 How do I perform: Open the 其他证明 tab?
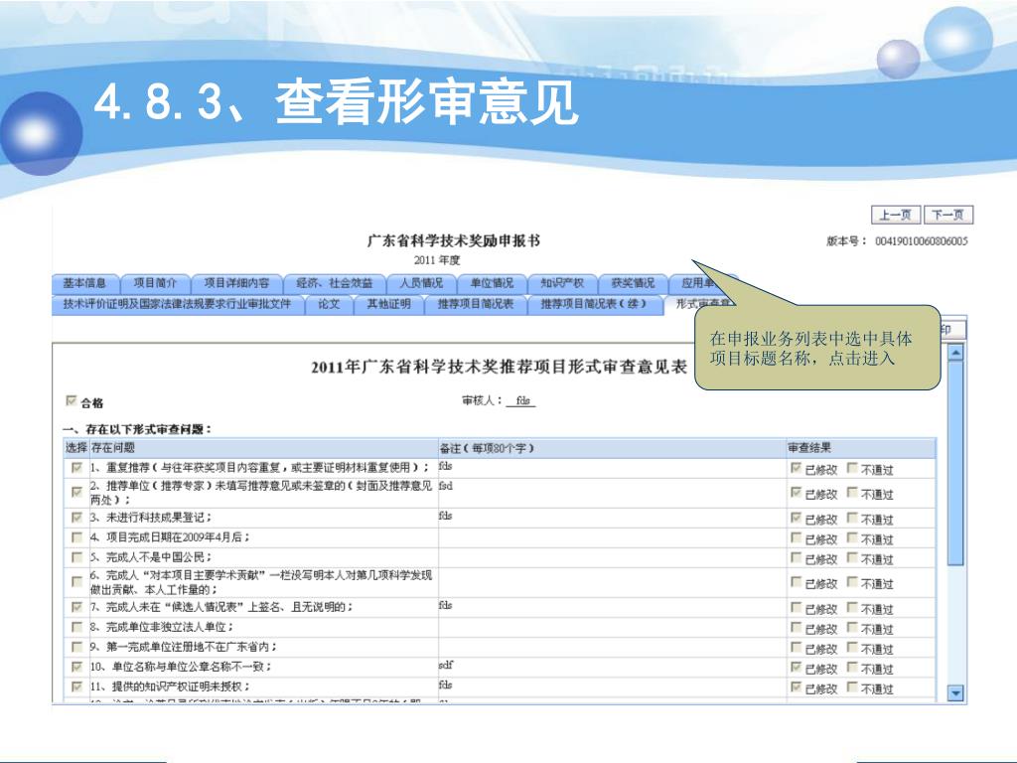pos(389,304)
